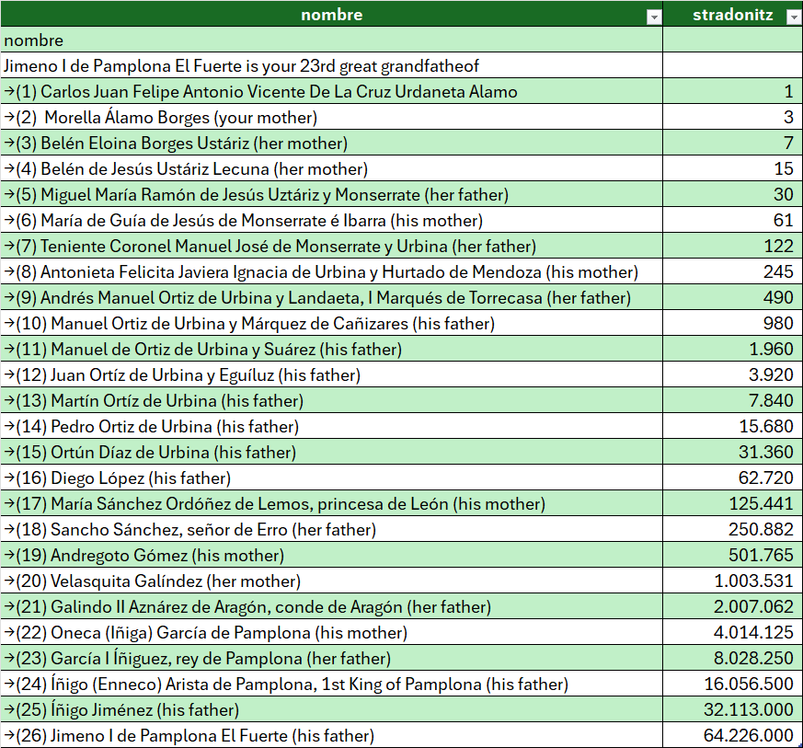Click stradonitz value 125.441
The width and height of the screenshot is (803, 748).
[x=733, y=503]
